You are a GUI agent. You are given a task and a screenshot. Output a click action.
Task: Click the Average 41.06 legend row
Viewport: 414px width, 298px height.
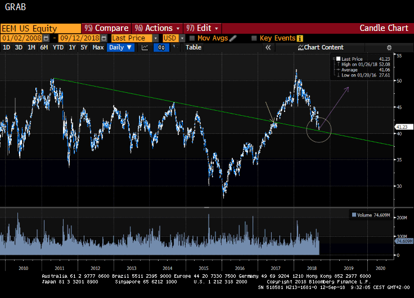pos(362,70)
